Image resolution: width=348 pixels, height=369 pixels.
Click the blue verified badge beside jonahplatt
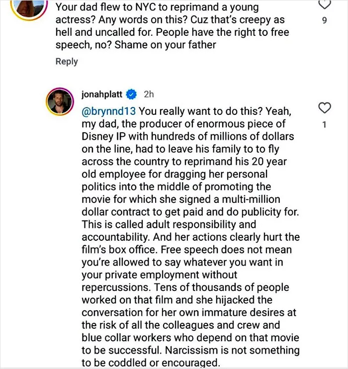point(132,94)
